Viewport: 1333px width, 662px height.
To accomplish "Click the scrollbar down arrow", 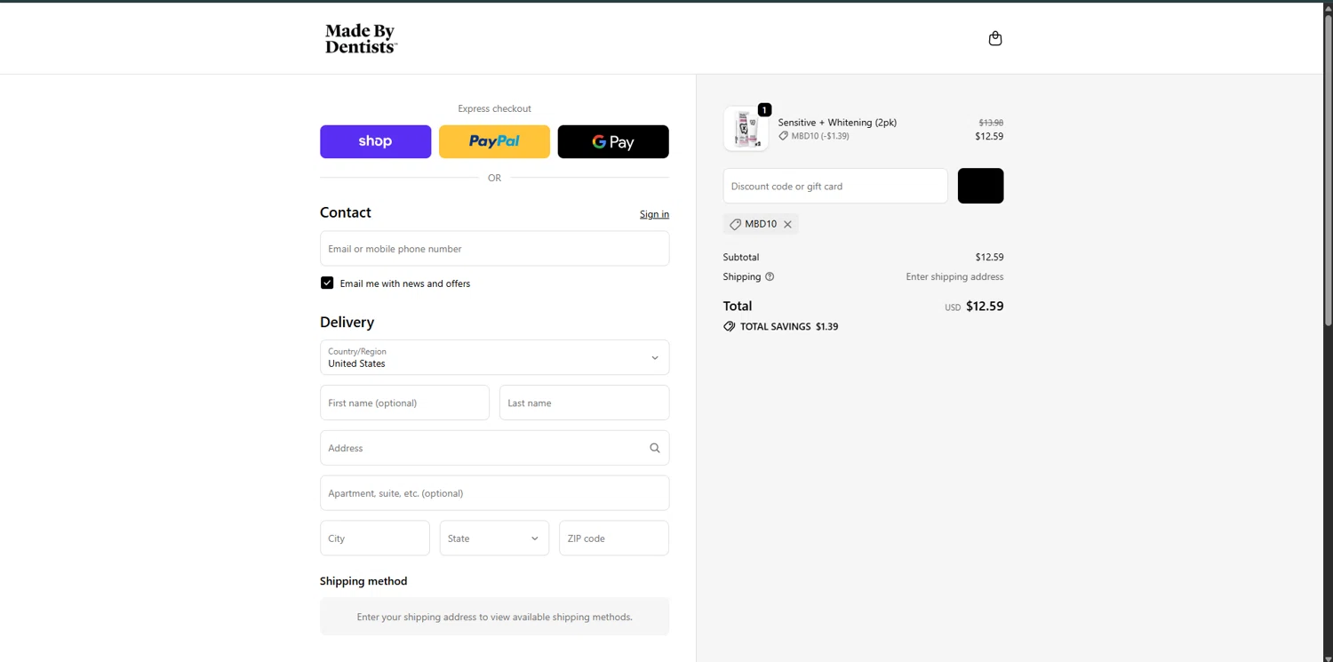I will tap(1328, 658).
